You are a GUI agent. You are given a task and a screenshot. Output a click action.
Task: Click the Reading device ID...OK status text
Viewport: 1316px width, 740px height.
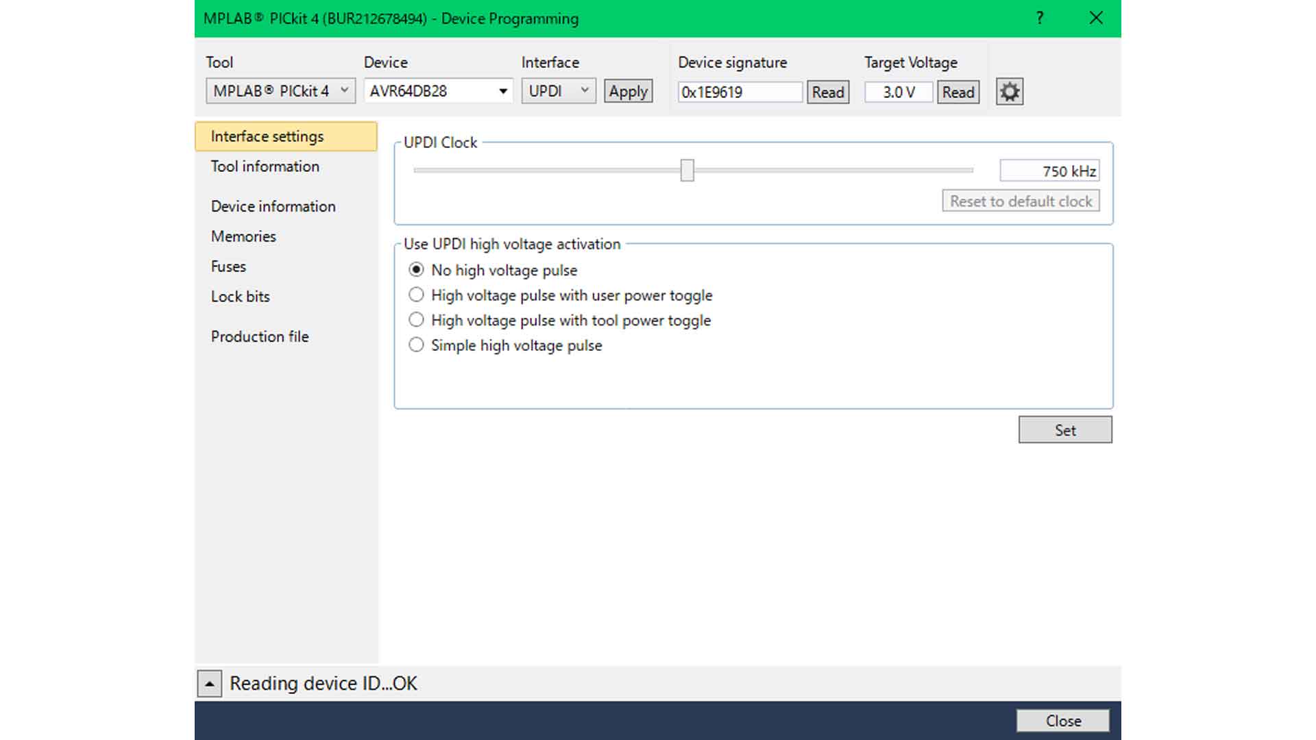point(324,683)
